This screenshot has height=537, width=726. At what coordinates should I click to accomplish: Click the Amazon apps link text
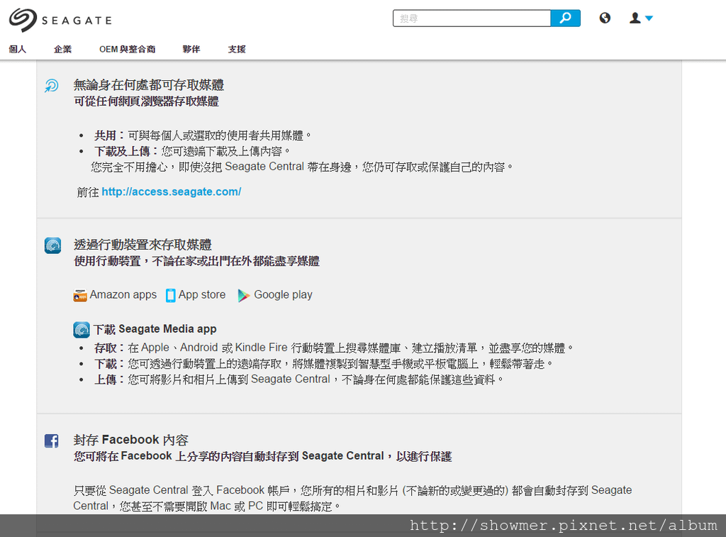click(x=123, y=294)
